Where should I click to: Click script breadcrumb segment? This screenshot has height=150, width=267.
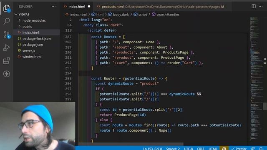(x=143, y=15)
